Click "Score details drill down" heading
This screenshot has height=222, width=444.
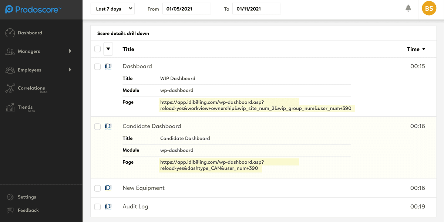(x=123, y=33)
